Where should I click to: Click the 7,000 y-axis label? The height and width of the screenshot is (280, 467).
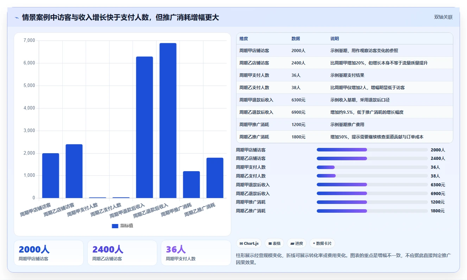coord(29,41)
